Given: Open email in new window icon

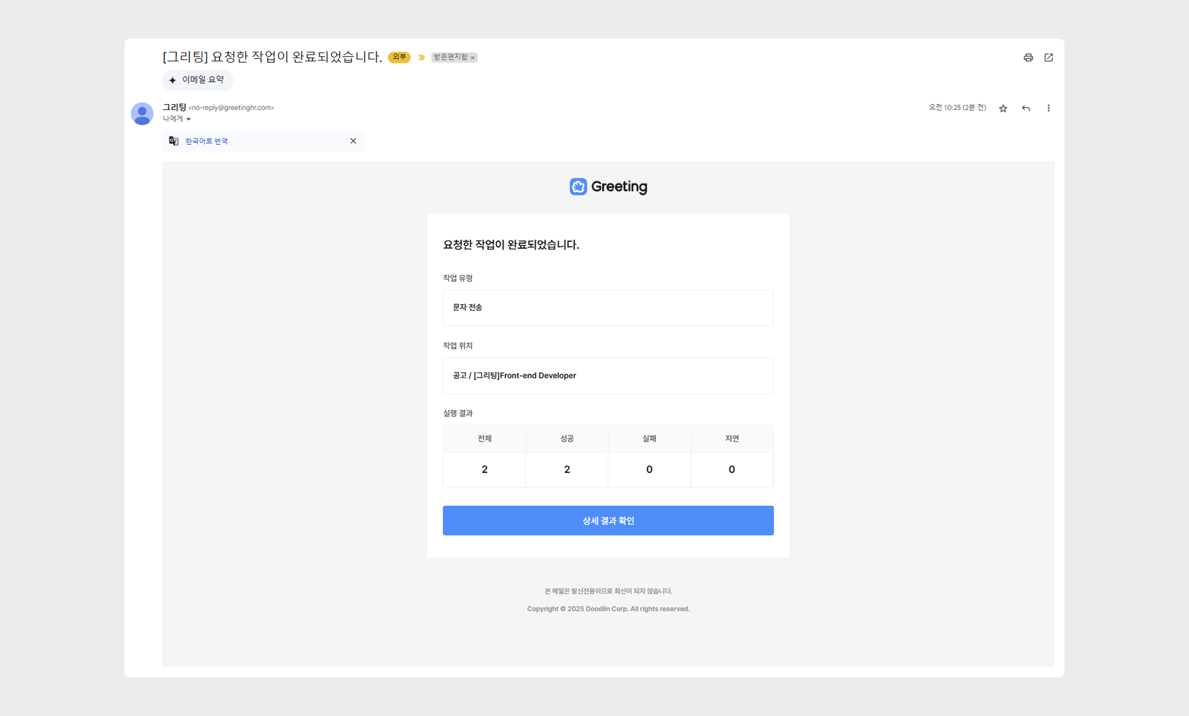Looking at the screenshot, I should 1048,58.
